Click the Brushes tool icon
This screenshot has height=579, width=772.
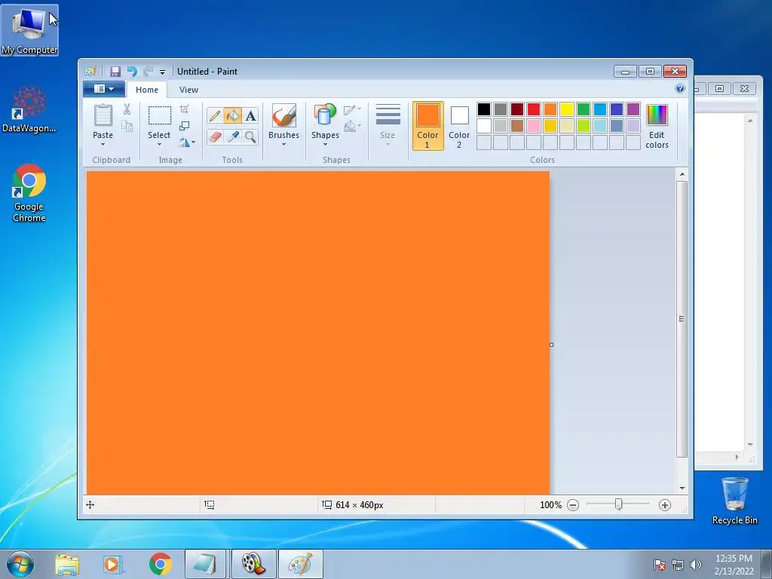pos(283,115)
